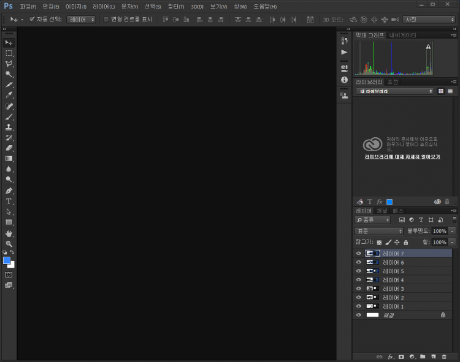The height and width of the screenshot is (362, 460).
Task: Hide 레이어 7 using its eye icon
Action: coord(359,253)
